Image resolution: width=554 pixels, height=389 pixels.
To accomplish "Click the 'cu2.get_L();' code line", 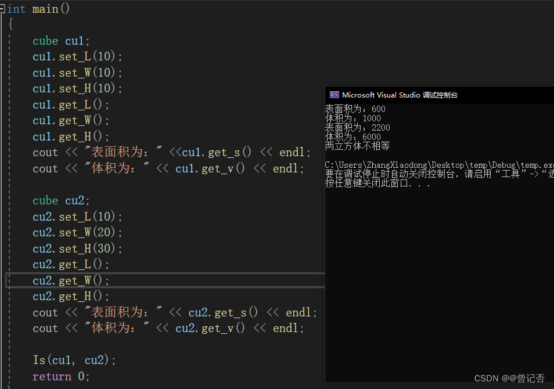I will coord(71,264).
